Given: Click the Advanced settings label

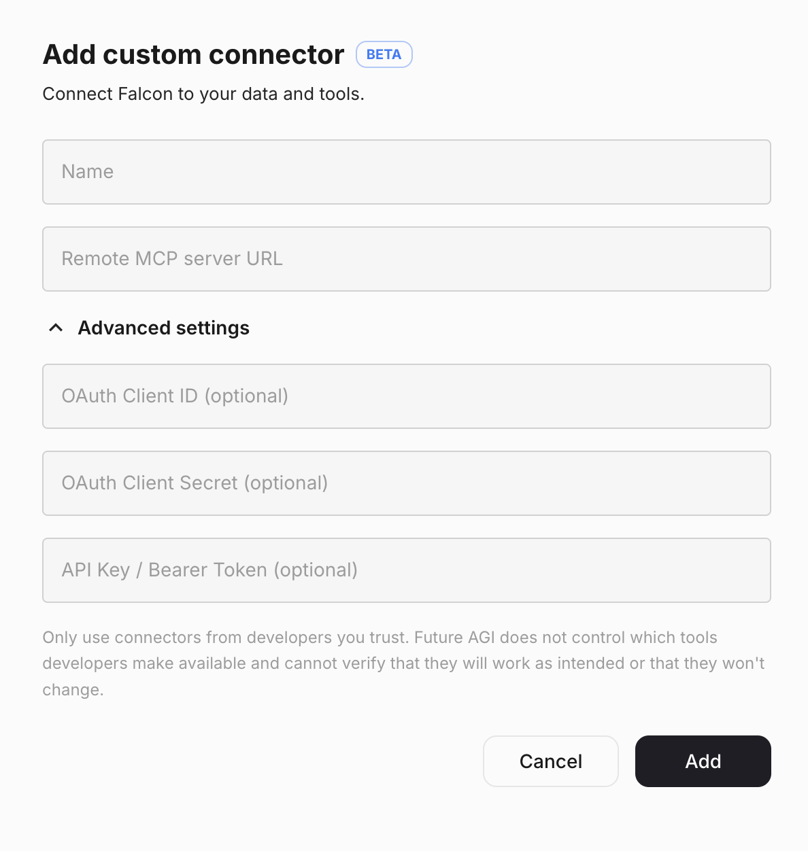Looking at the screenshot, I should point(164,328).
